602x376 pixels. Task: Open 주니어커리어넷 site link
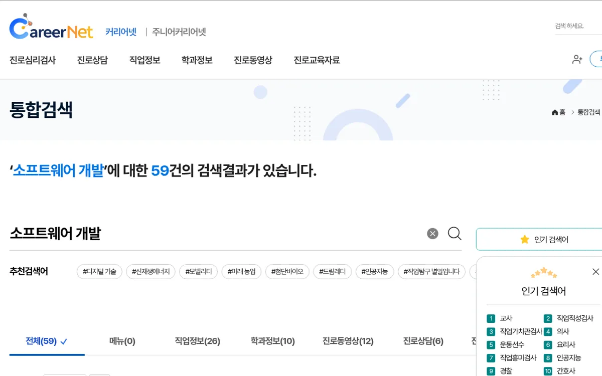coord(179,32)
